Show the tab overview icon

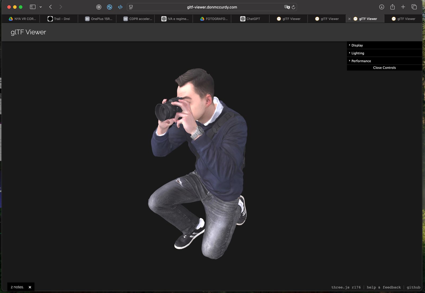414,7
